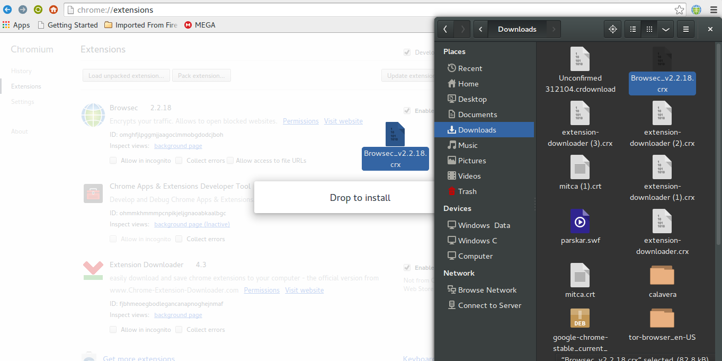Open About in Chromium sidebar
The height and width of the screenshot is (361, 722).
(x=19, y=131)
